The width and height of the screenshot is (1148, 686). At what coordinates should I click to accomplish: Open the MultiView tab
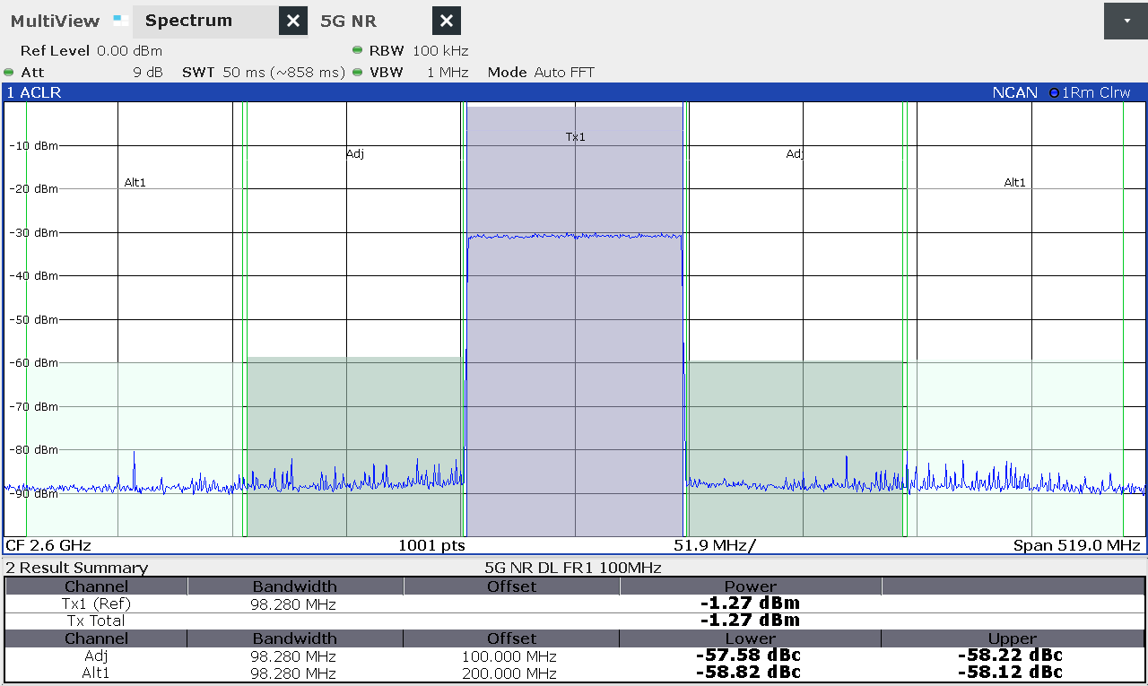pyautogui.click(x=57, y=21)
